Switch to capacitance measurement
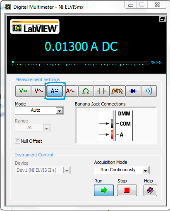The image size is (170, 211). coord(102,91)
